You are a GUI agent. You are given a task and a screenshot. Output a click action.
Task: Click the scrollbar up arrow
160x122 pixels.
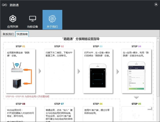[158, 38]
